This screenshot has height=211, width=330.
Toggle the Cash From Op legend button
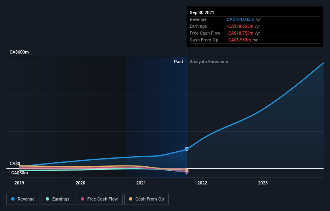click(146, 199)
